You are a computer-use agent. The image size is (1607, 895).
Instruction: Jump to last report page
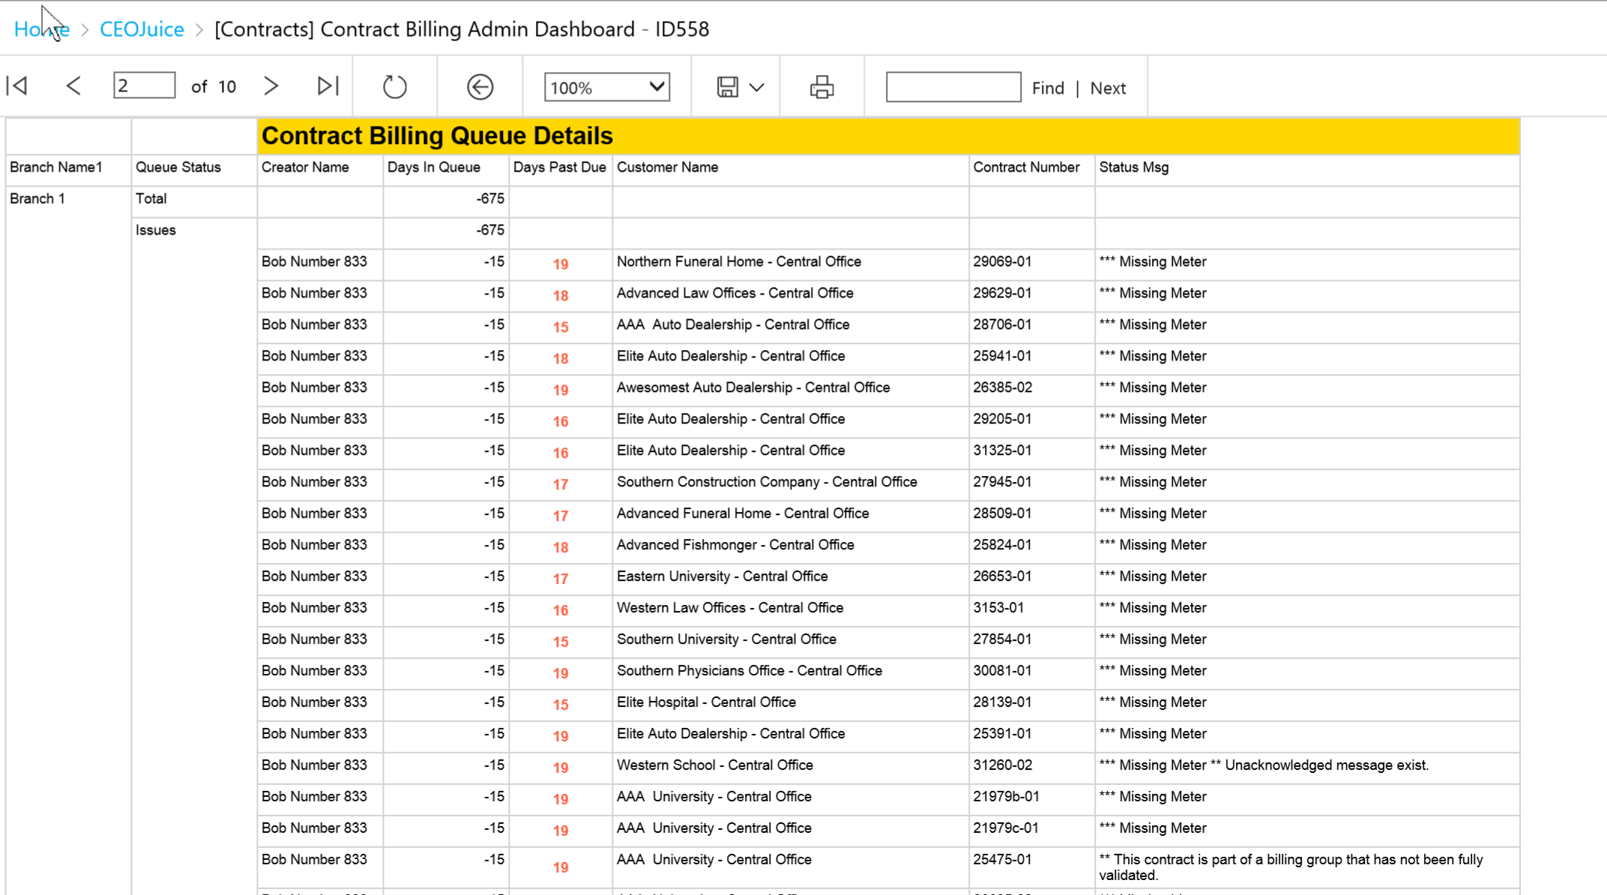pyautogui.click(x=328, y=86)
